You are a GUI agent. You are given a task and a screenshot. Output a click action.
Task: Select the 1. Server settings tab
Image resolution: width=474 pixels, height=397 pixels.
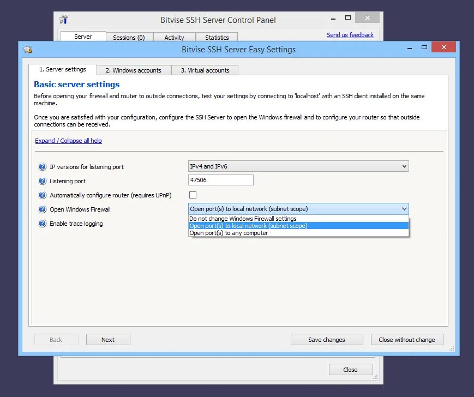(63, 69)
